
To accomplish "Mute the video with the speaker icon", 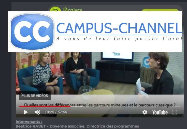I will click(x=37, y=112).
